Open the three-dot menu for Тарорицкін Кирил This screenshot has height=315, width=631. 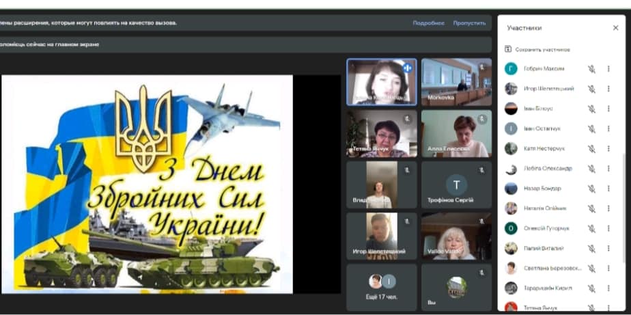[x=608, y=288]
